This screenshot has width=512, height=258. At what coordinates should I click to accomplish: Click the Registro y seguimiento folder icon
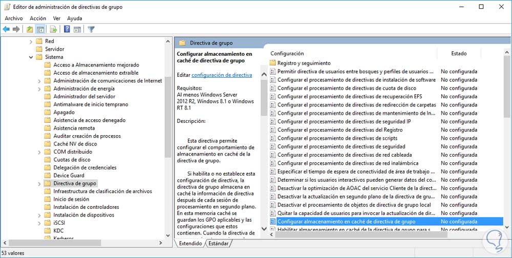click(x=273, y=63)
